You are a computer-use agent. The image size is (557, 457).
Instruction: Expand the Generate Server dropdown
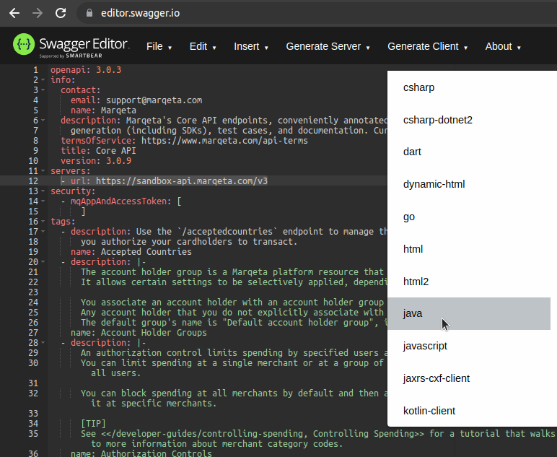[328, 46]
